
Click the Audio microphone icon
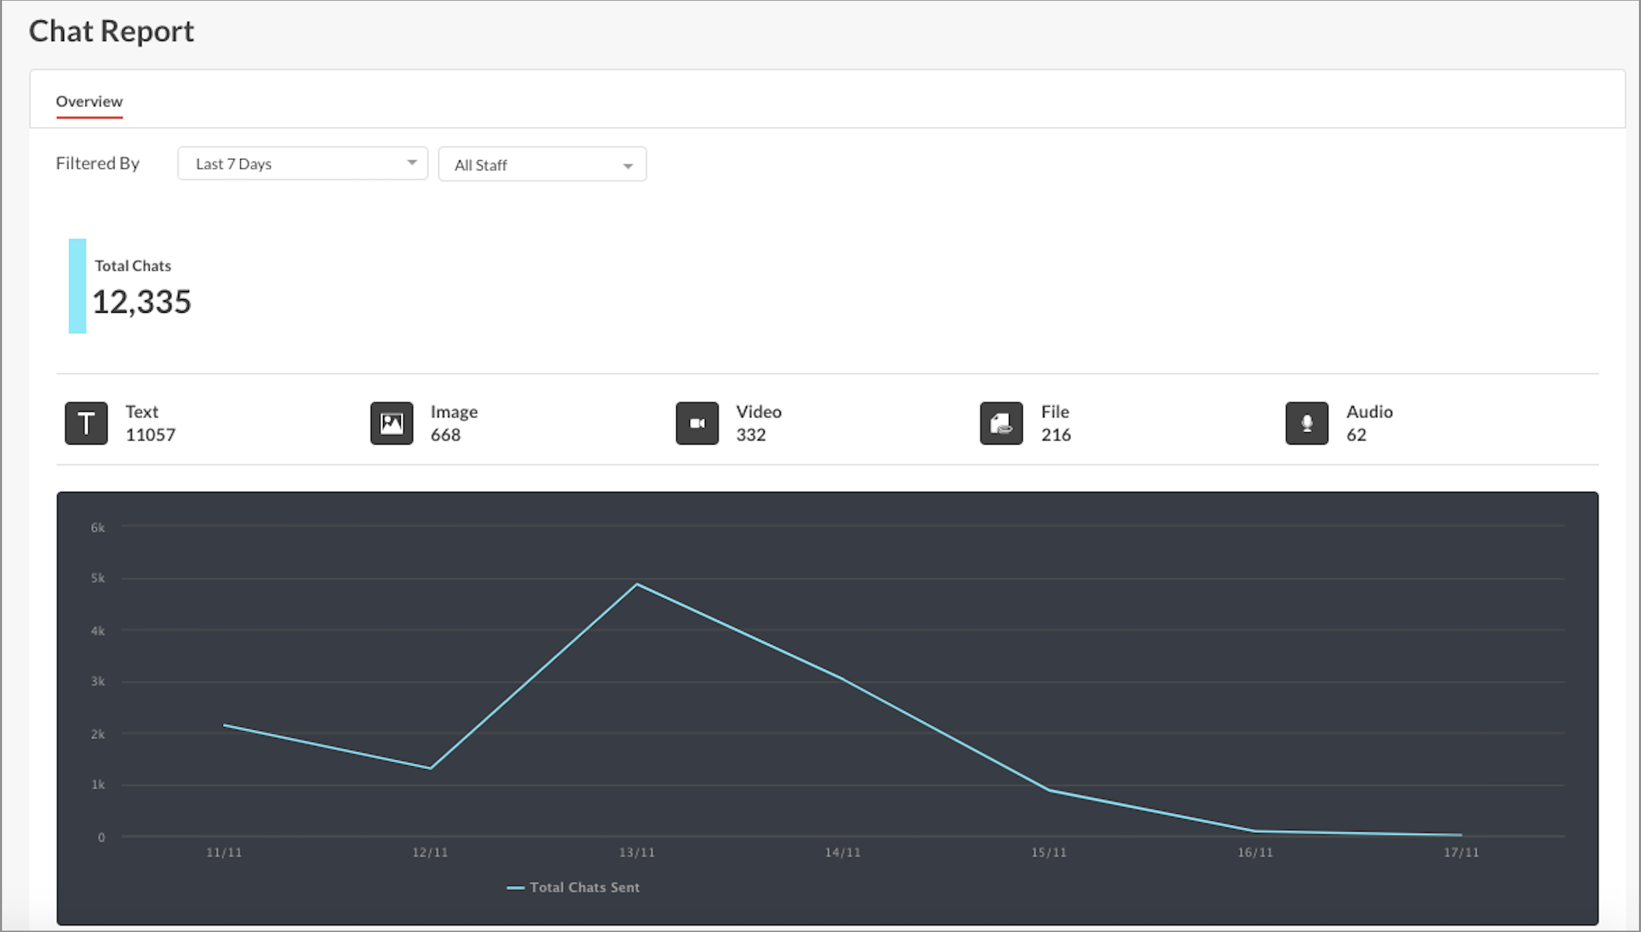(x=1307, y=423)
